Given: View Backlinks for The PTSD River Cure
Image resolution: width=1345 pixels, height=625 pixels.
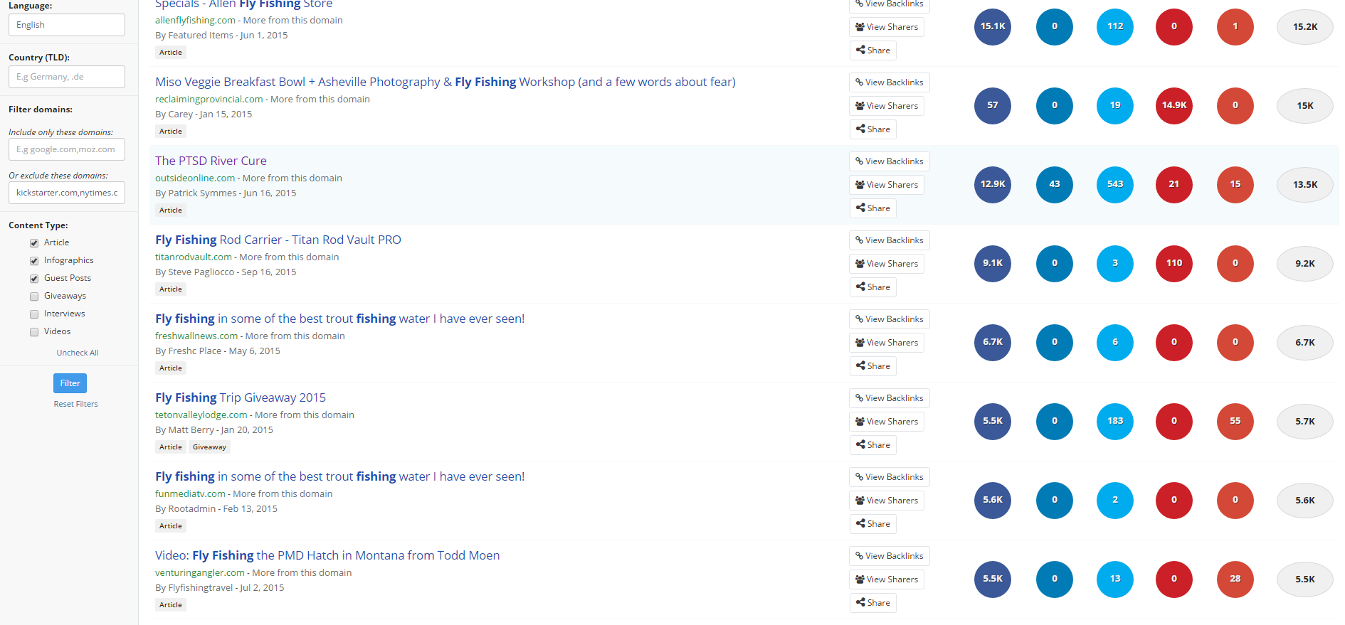Looking at the screenshot, I should 890,161.
